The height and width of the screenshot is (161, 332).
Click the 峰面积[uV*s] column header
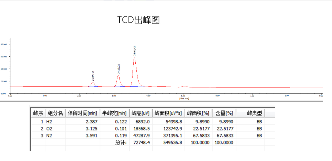168,113
